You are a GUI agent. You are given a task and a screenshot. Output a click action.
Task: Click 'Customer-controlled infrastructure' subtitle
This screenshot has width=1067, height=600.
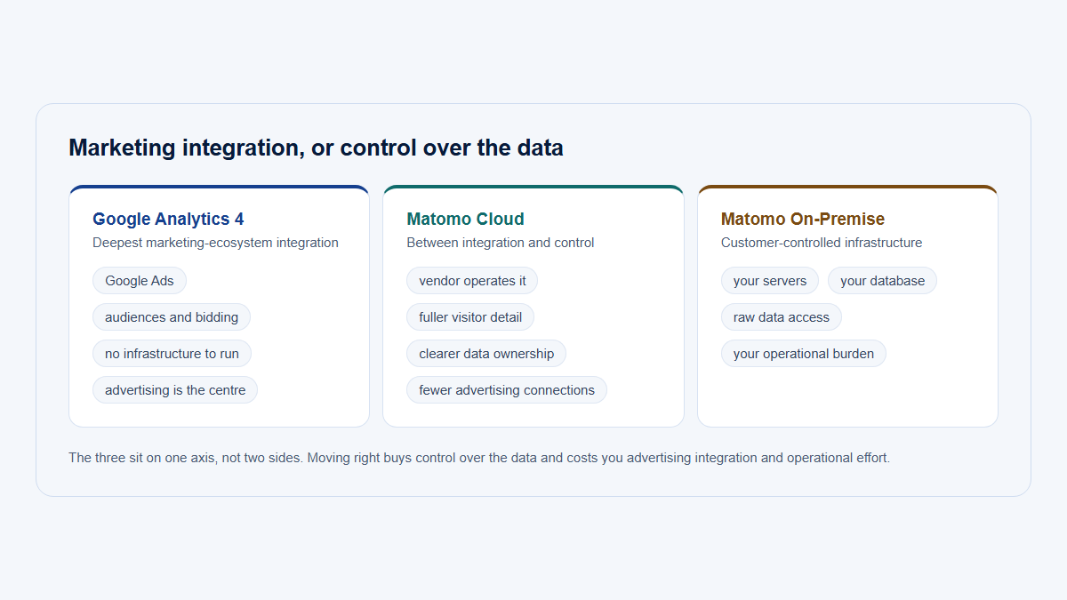tap(822, 243)
